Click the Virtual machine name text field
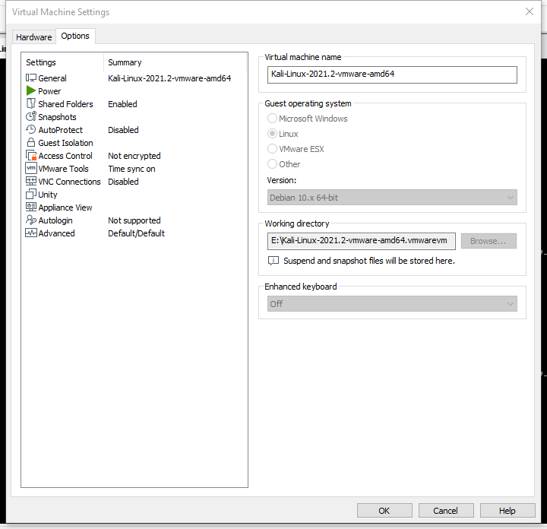 pos(392,74)
